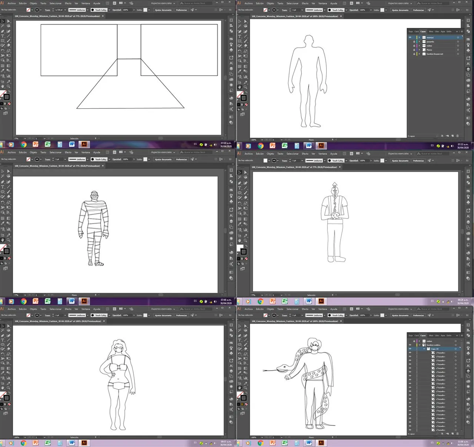Select the Direct Selection tool in back-view man window
The width and height of the screenshot is (474, 447).
coord(245,172)
